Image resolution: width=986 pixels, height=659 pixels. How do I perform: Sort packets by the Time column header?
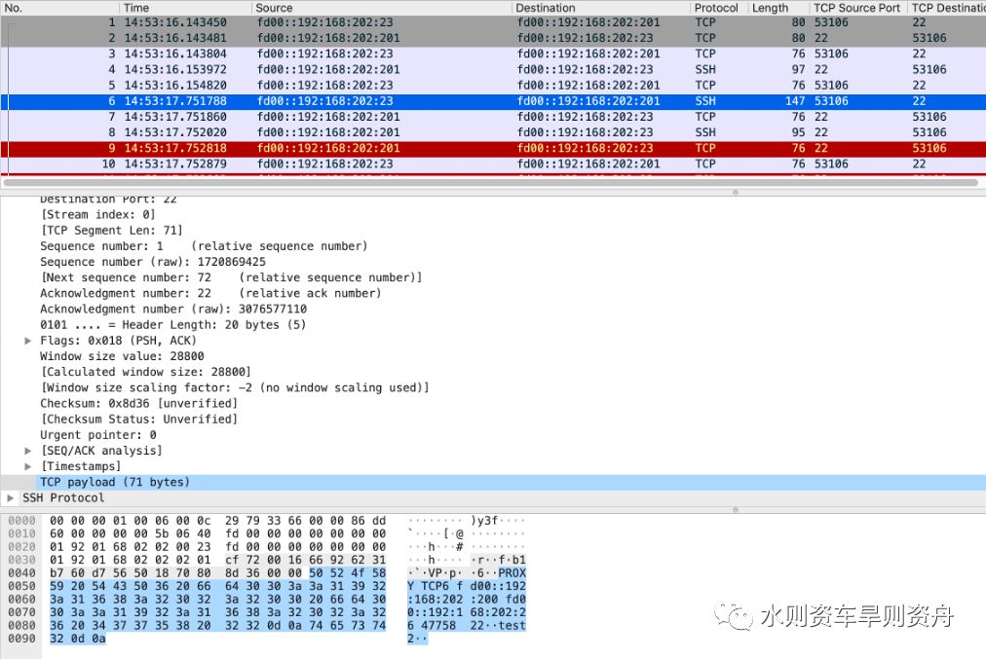(x=185, y=8)
